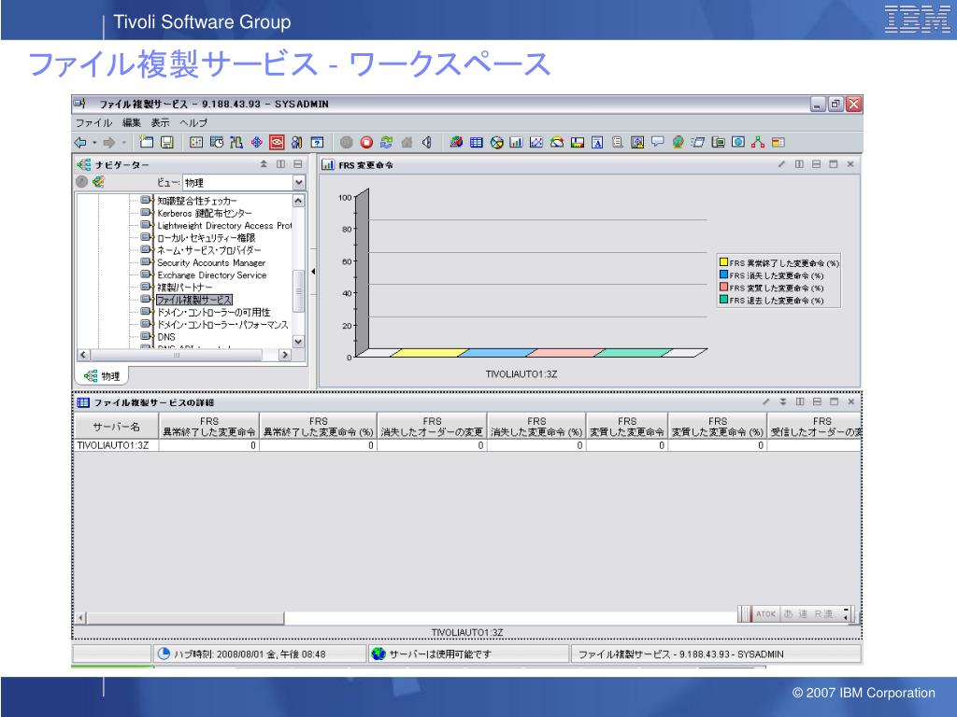Screen dimensions: 957x717
Task: Split the FRS 変更命令 pane horizontally
Action: click(816, 164)
